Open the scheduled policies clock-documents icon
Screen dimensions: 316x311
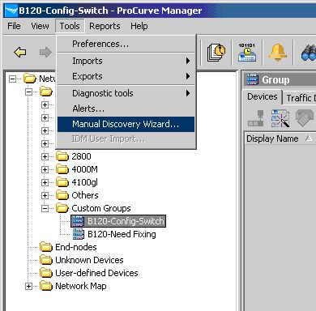point(216,53)
